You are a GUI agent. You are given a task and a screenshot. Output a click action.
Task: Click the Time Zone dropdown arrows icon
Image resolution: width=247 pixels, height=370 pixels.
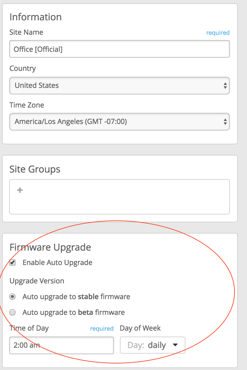tap(225, 122)
